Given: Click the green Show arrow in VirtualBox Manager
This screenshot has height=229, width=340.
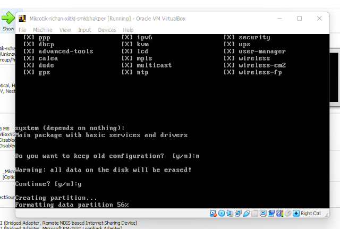Looking at the screenshot, I should tap(8, 18).
